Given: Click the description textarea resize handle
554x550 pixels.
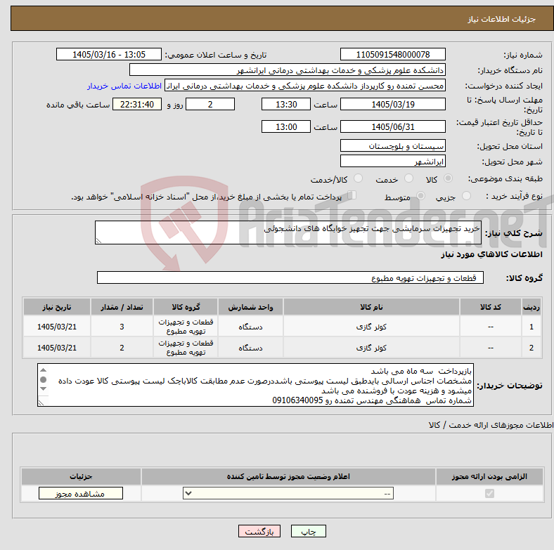Looking at the screenshot, I should tap(98, 241).
